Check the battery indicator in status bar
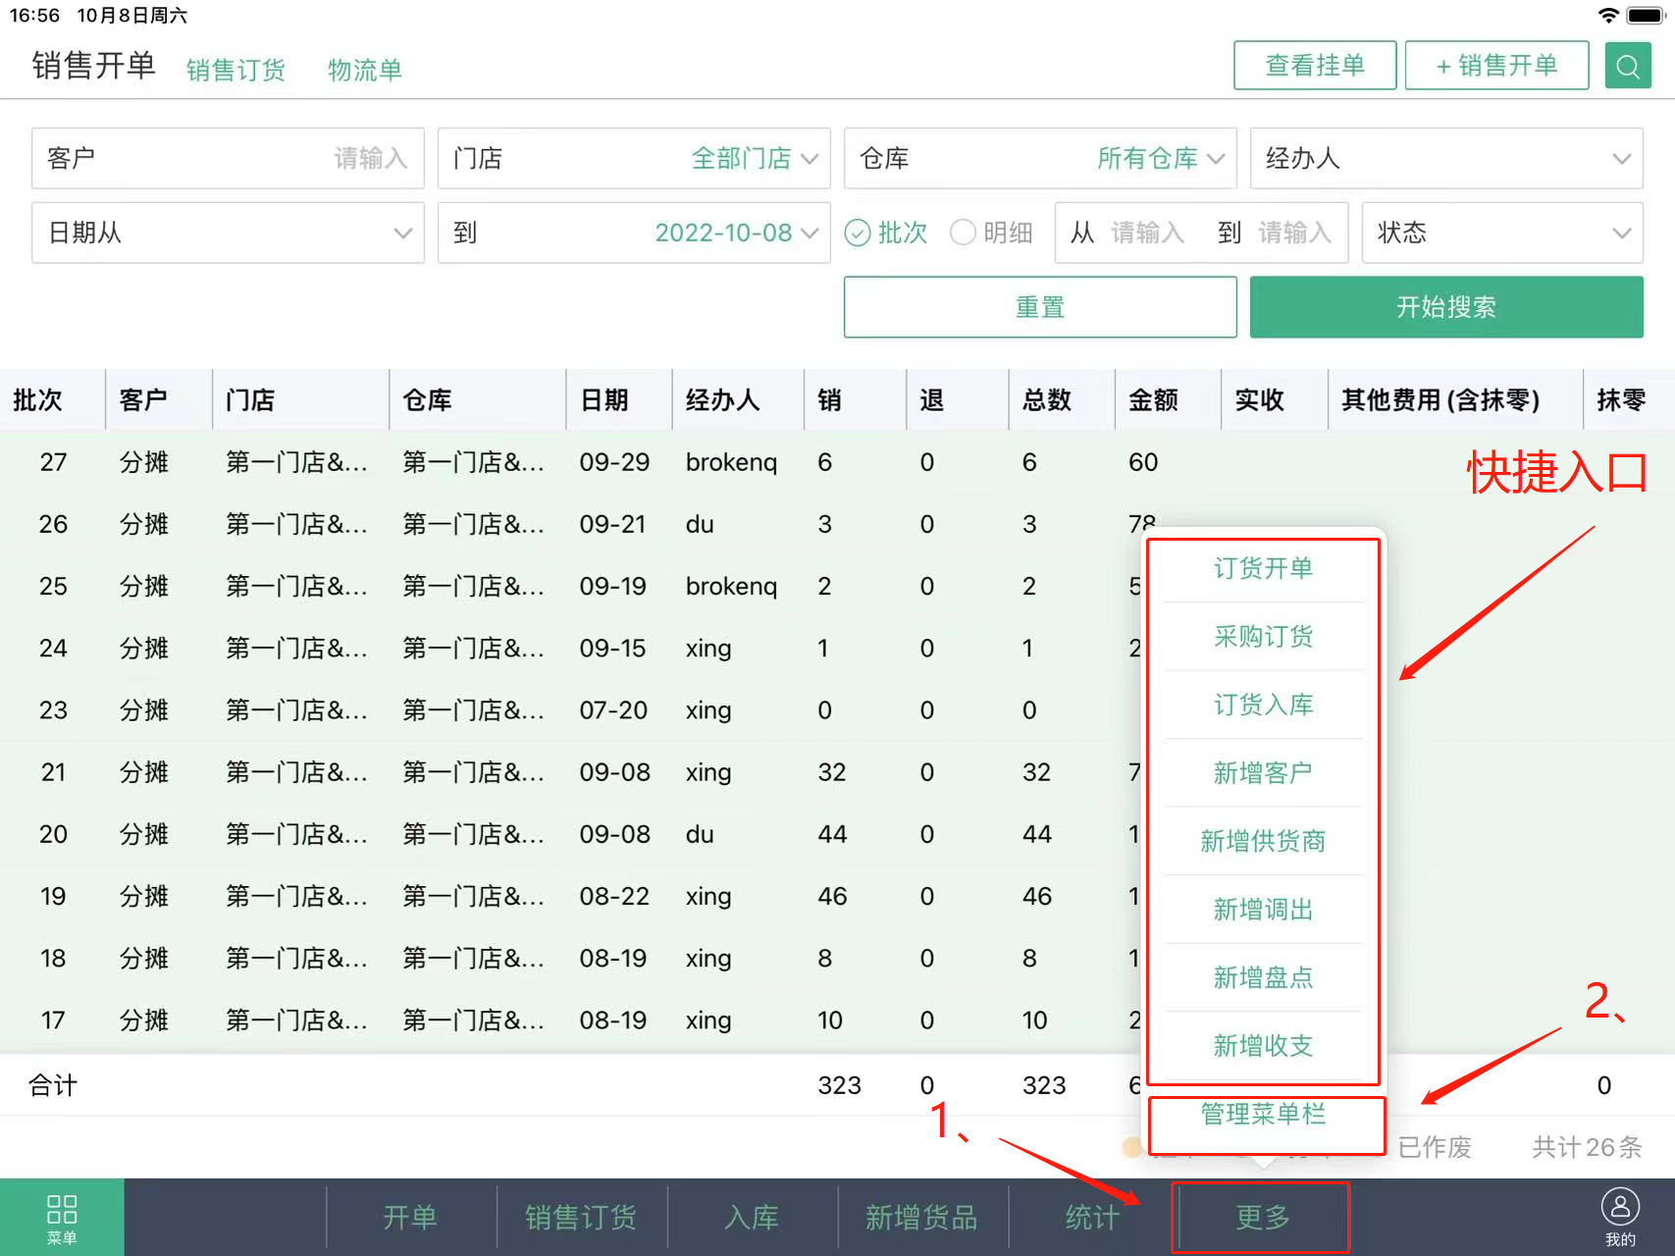 [x=1646, y=16]
